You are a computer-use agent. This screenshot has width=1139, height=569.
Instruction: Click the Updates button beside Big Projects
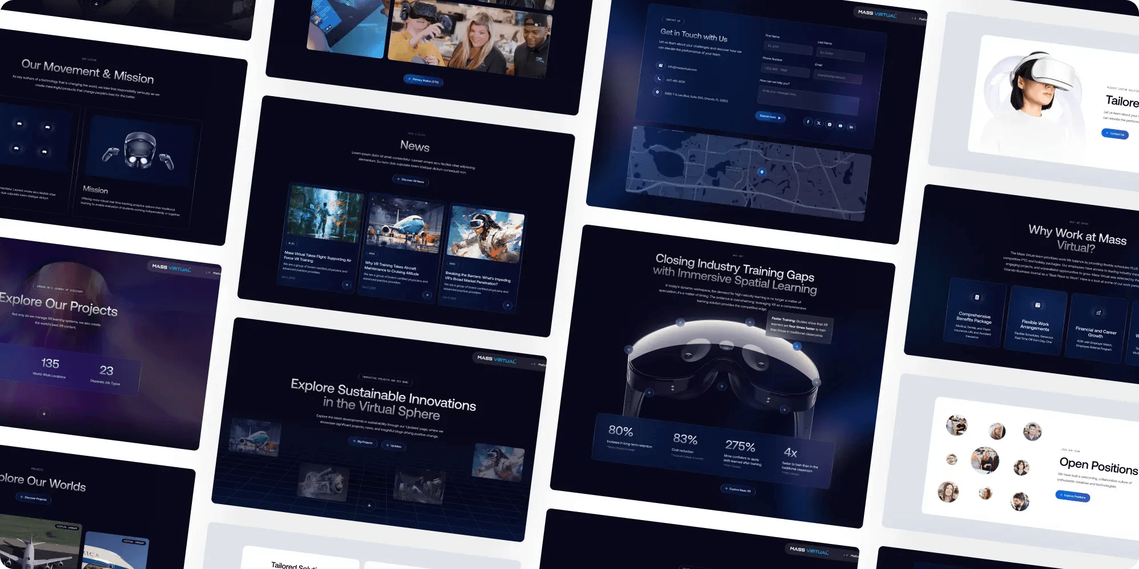click(394, 446)
